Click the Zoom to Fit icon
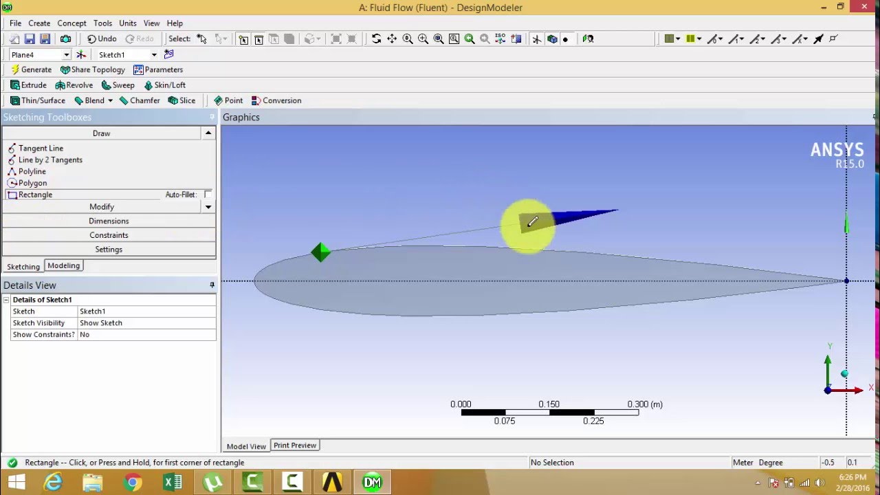Image resolution: width=880 pixels, height=495 pixels. pyautogui.click(x=439, y=39)
